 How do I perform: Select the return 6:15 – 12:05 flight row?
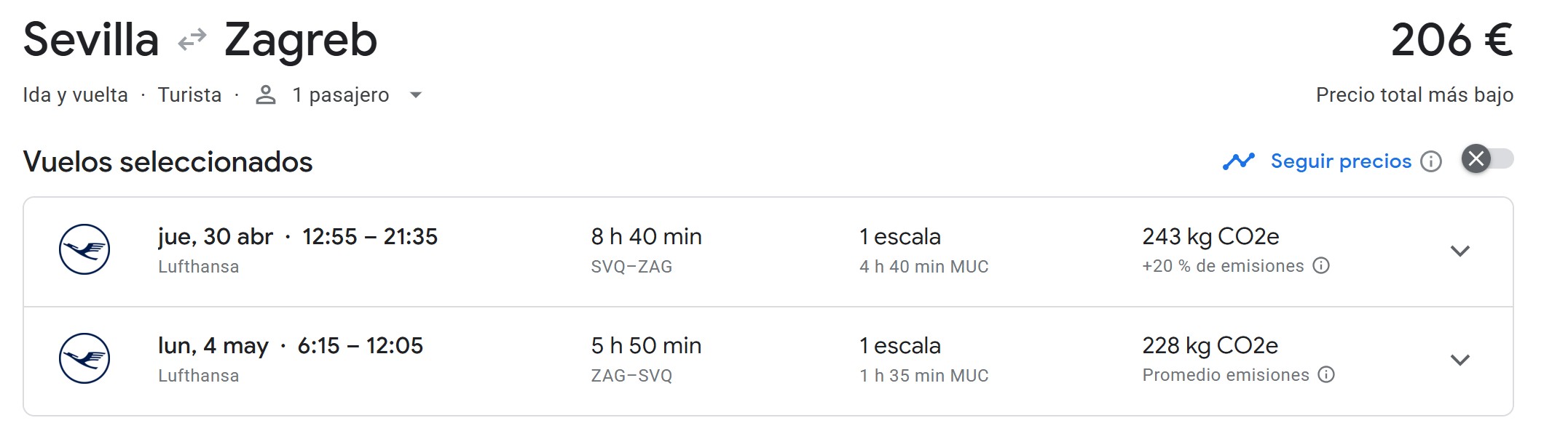coord(360,346)
